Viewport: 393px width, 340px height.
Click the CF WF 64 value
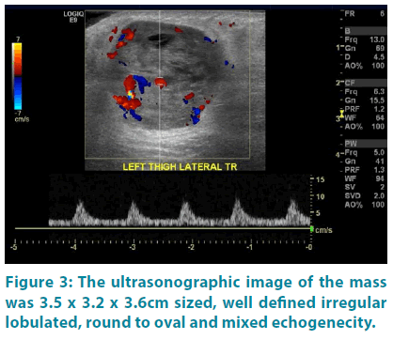pyautogui.click(x=380, y=117)
